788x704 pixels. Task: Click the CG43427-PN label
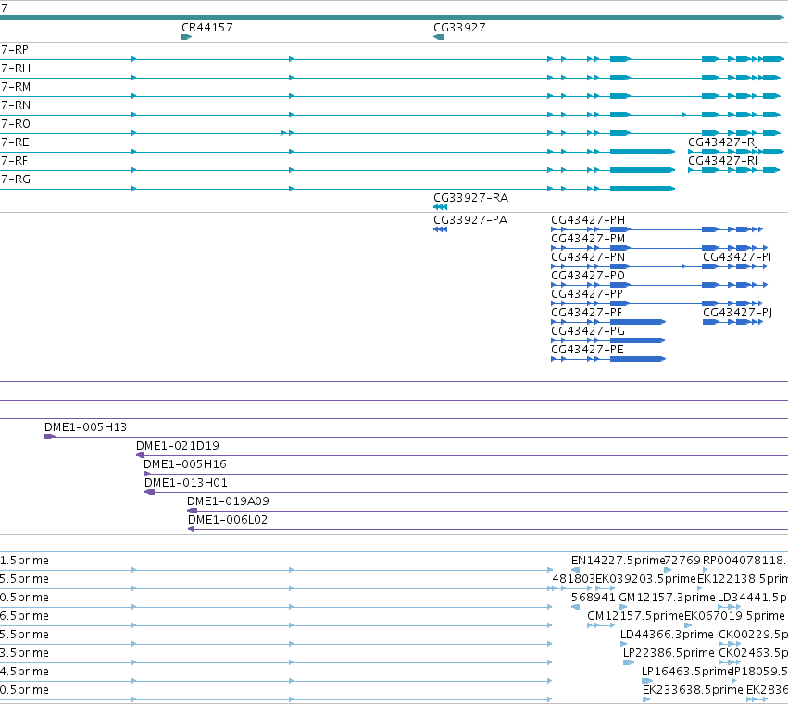(x=588, y=257)
